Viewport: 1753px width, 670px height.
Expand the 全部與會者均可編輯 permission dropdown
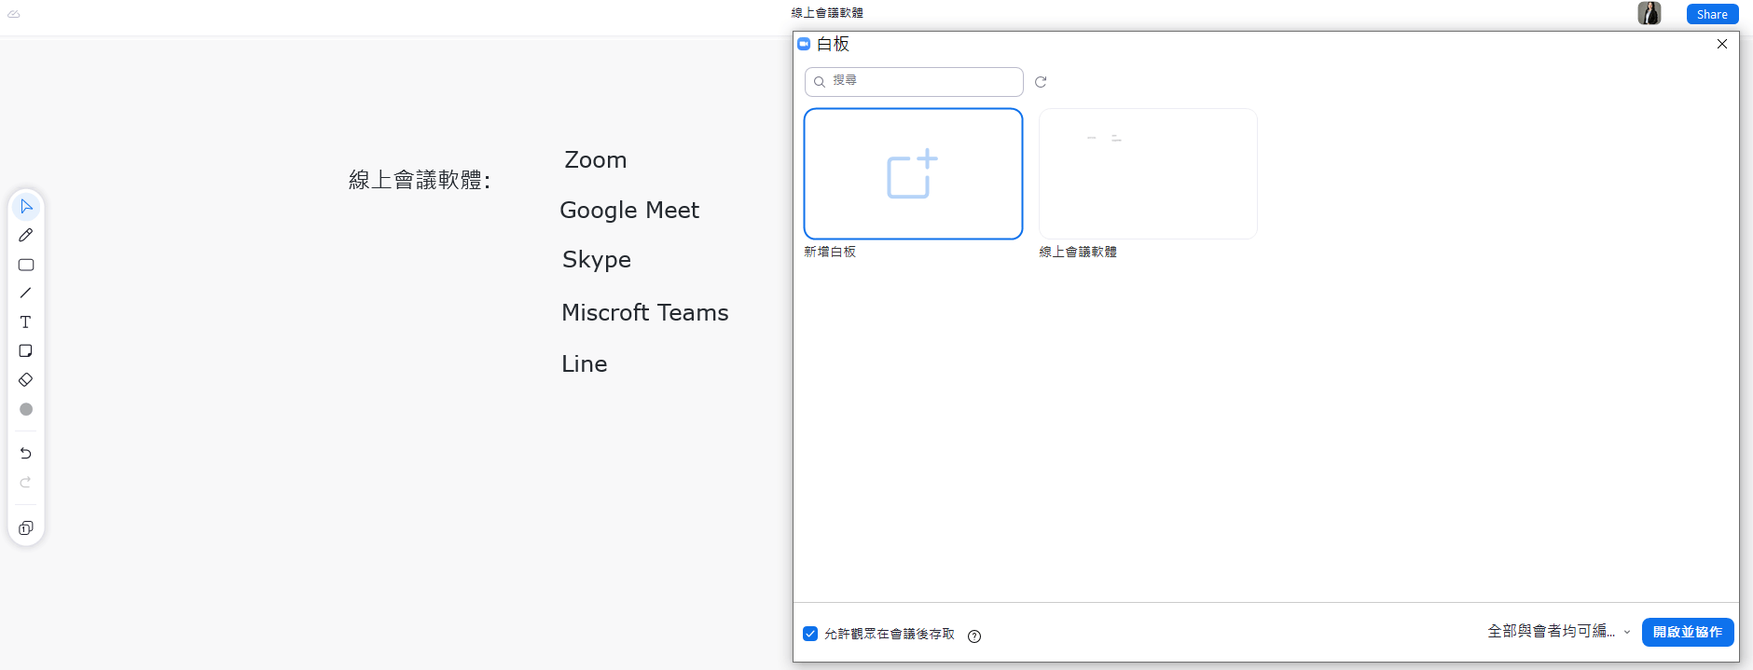pos(1559,632)
